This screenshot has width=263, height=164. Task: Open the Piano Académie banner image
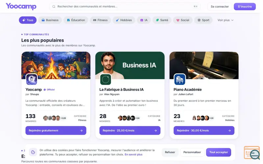pos(204,65)
